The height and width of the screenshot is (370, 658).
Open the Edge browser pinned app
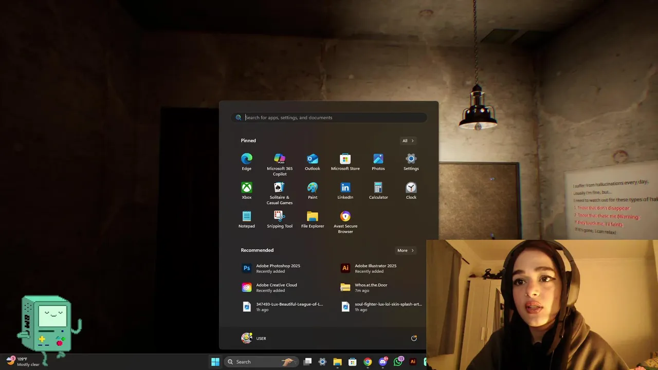(x=247, y=162)
